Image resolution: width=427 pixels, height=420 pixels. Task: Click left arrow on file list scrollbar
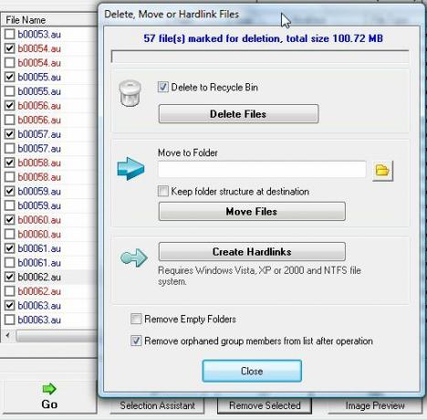tap(7, 336)
